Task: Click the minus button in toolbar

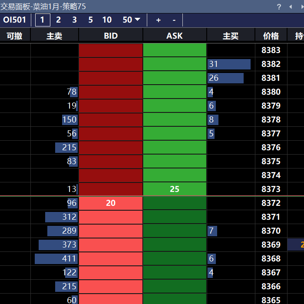Action: (x=174, y=20)
